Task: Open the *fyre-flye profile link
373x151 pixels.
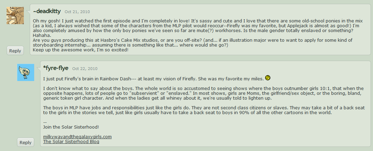Action: tap(57, 68)
